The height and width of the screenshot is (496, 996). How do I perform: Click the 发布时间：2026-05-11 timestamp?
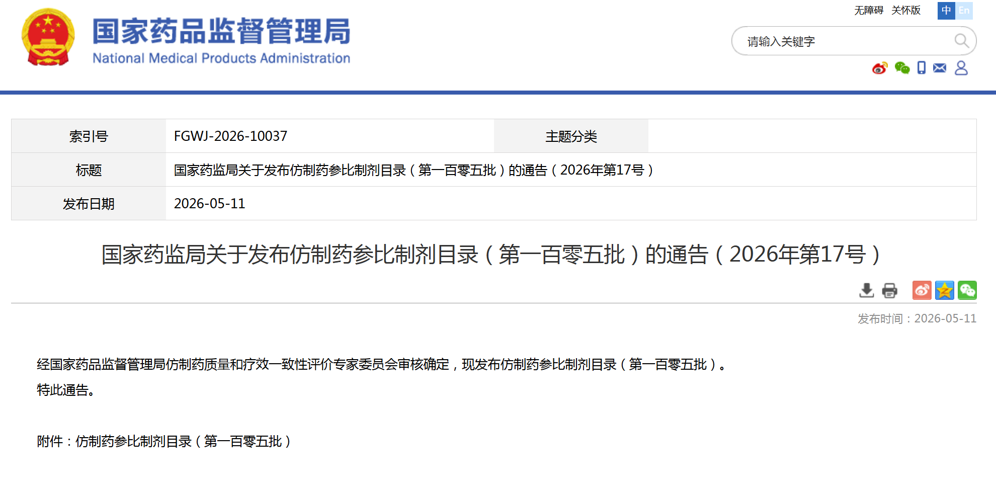pos(917,318)
